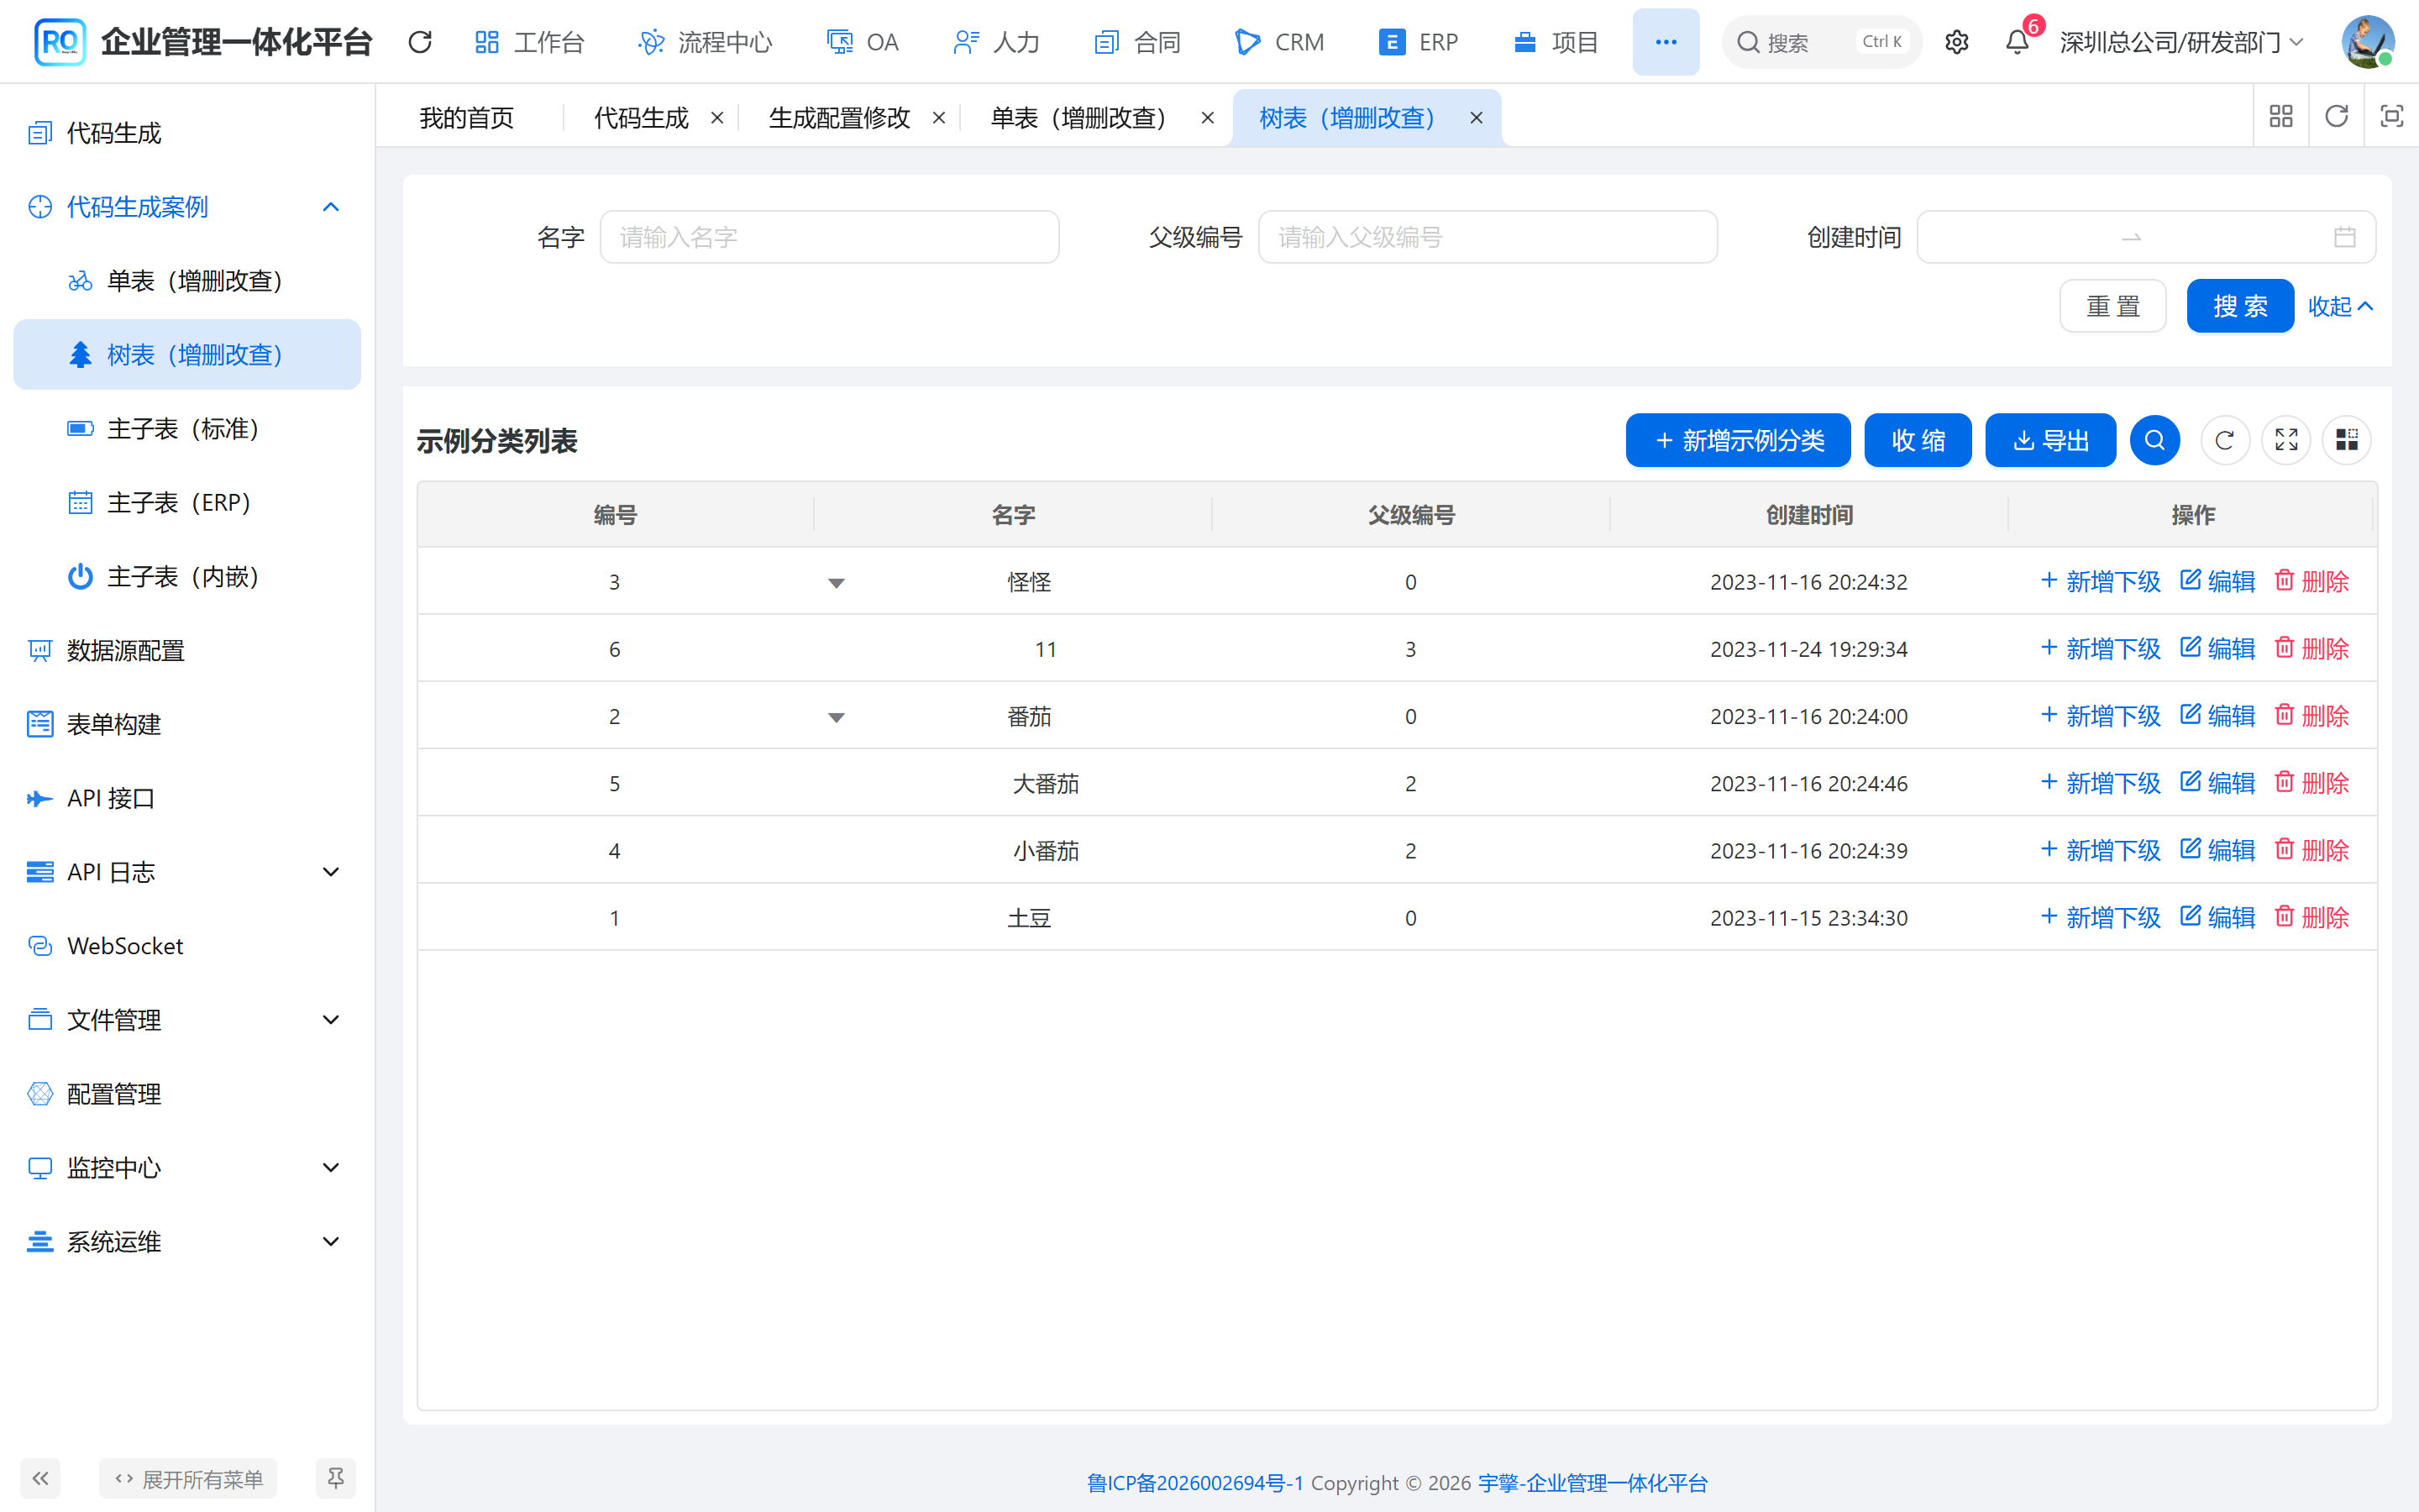Open the 深圳总公司/研发部门 dropdown

pos(2182,42)
